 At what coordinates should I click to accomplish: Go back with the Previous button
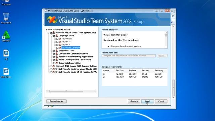click(134, 102)
